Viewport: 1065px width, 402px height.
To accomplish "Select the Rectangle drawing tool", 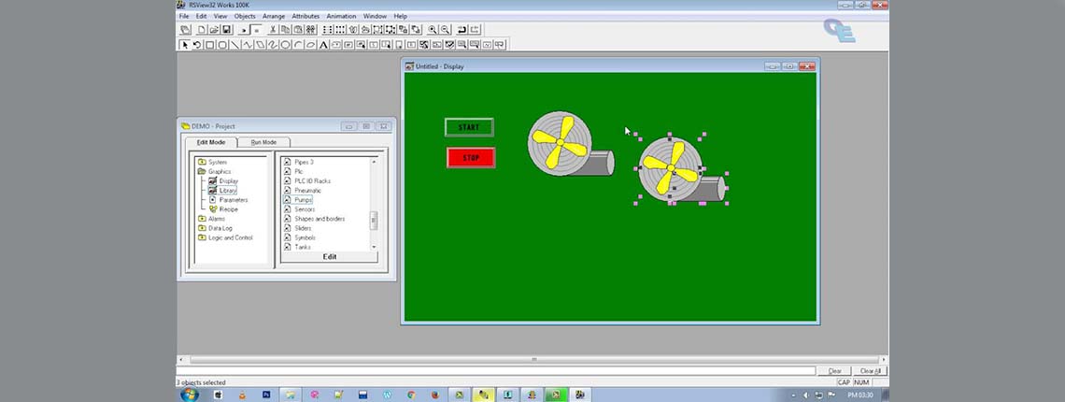I will coord(209,45).
